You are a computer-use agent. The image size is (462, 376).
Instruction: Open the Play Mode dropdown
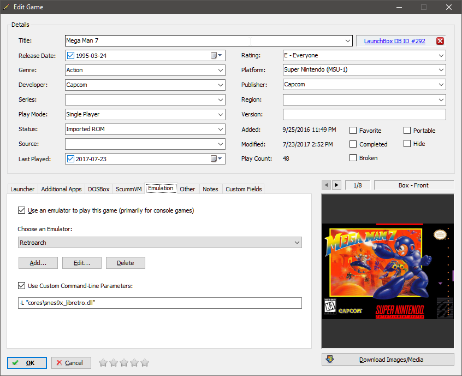point(221,114)
